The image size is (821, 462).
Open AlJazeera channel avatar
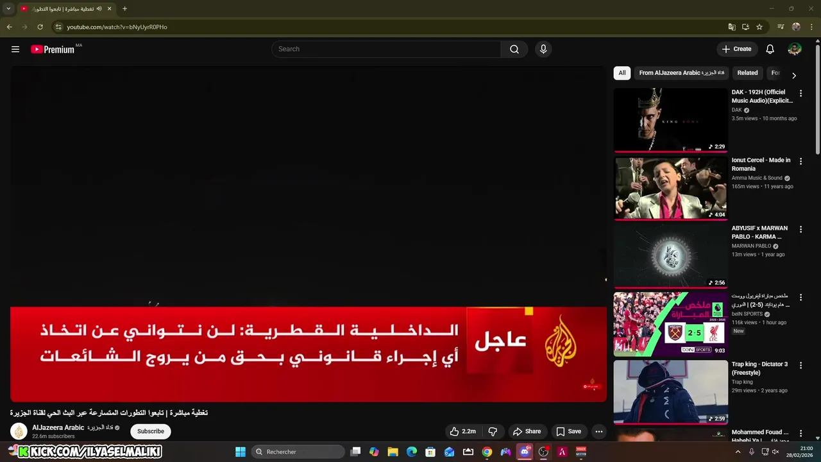pyautogui.click(x=19, y=431)
